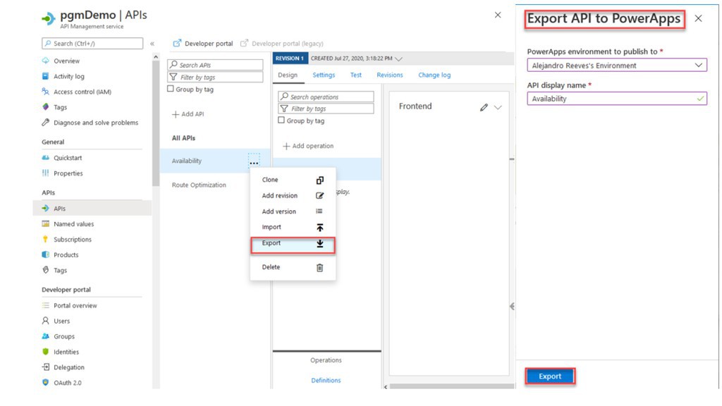
Task: Click the sidebar scroll-up arrow
Action: (x=156, y=57)
